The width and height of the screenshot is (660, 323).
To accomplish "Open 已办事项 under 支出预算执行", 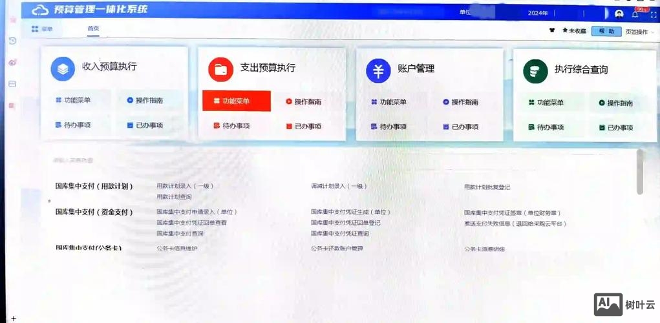I will pyautogui.click(x=303, y=126).
